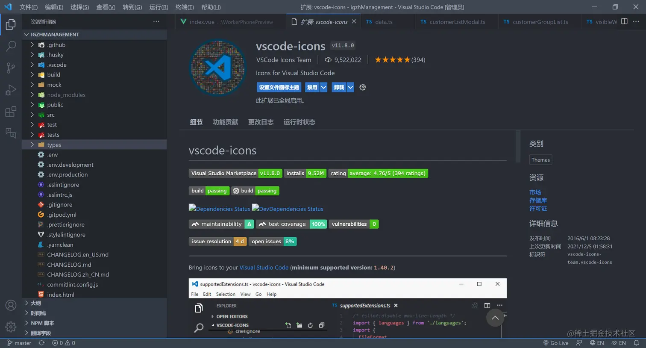Image resolution: width=646 pixels, height=348 pixels.
Task: Click the Themes category tag
Action: 540,160
